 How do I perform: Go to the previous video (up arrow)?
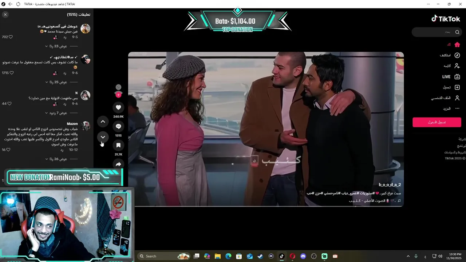[x=103, y=122]
